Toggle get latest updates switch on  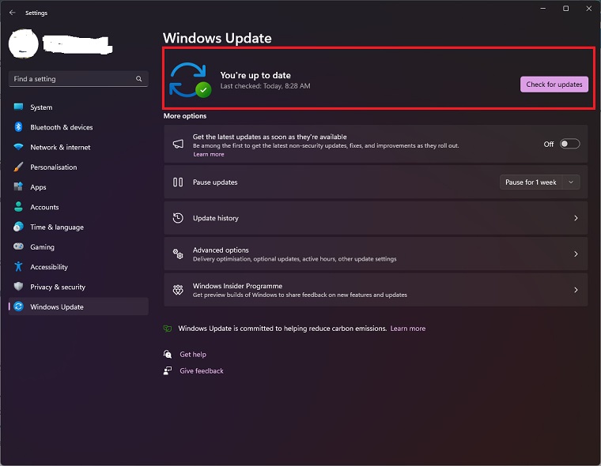(x=569, y=144)
